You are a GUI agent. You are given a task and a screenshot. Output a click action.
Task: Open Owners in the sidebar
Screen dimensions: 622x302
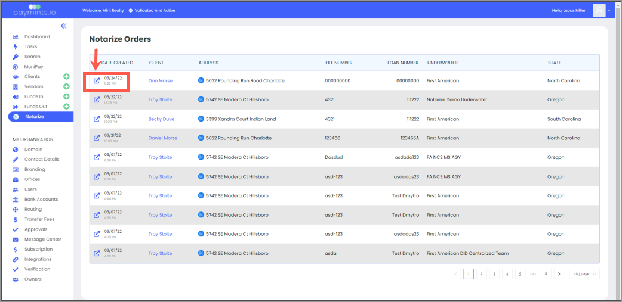(x=33, y=279)
